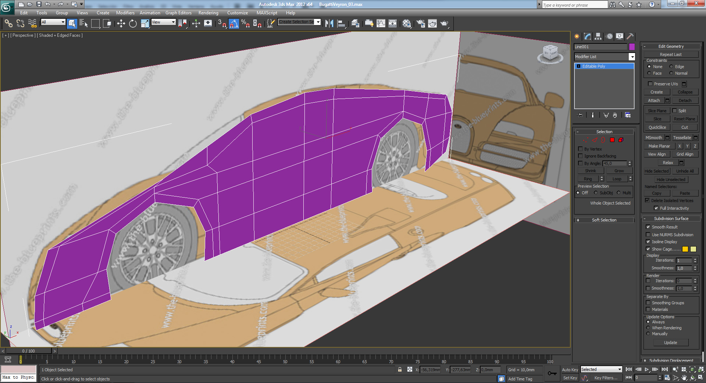The height and width of the screenshot is (383, 706).
Task: Click the Mirror tool icon
Action: click(x=329, y=24)
